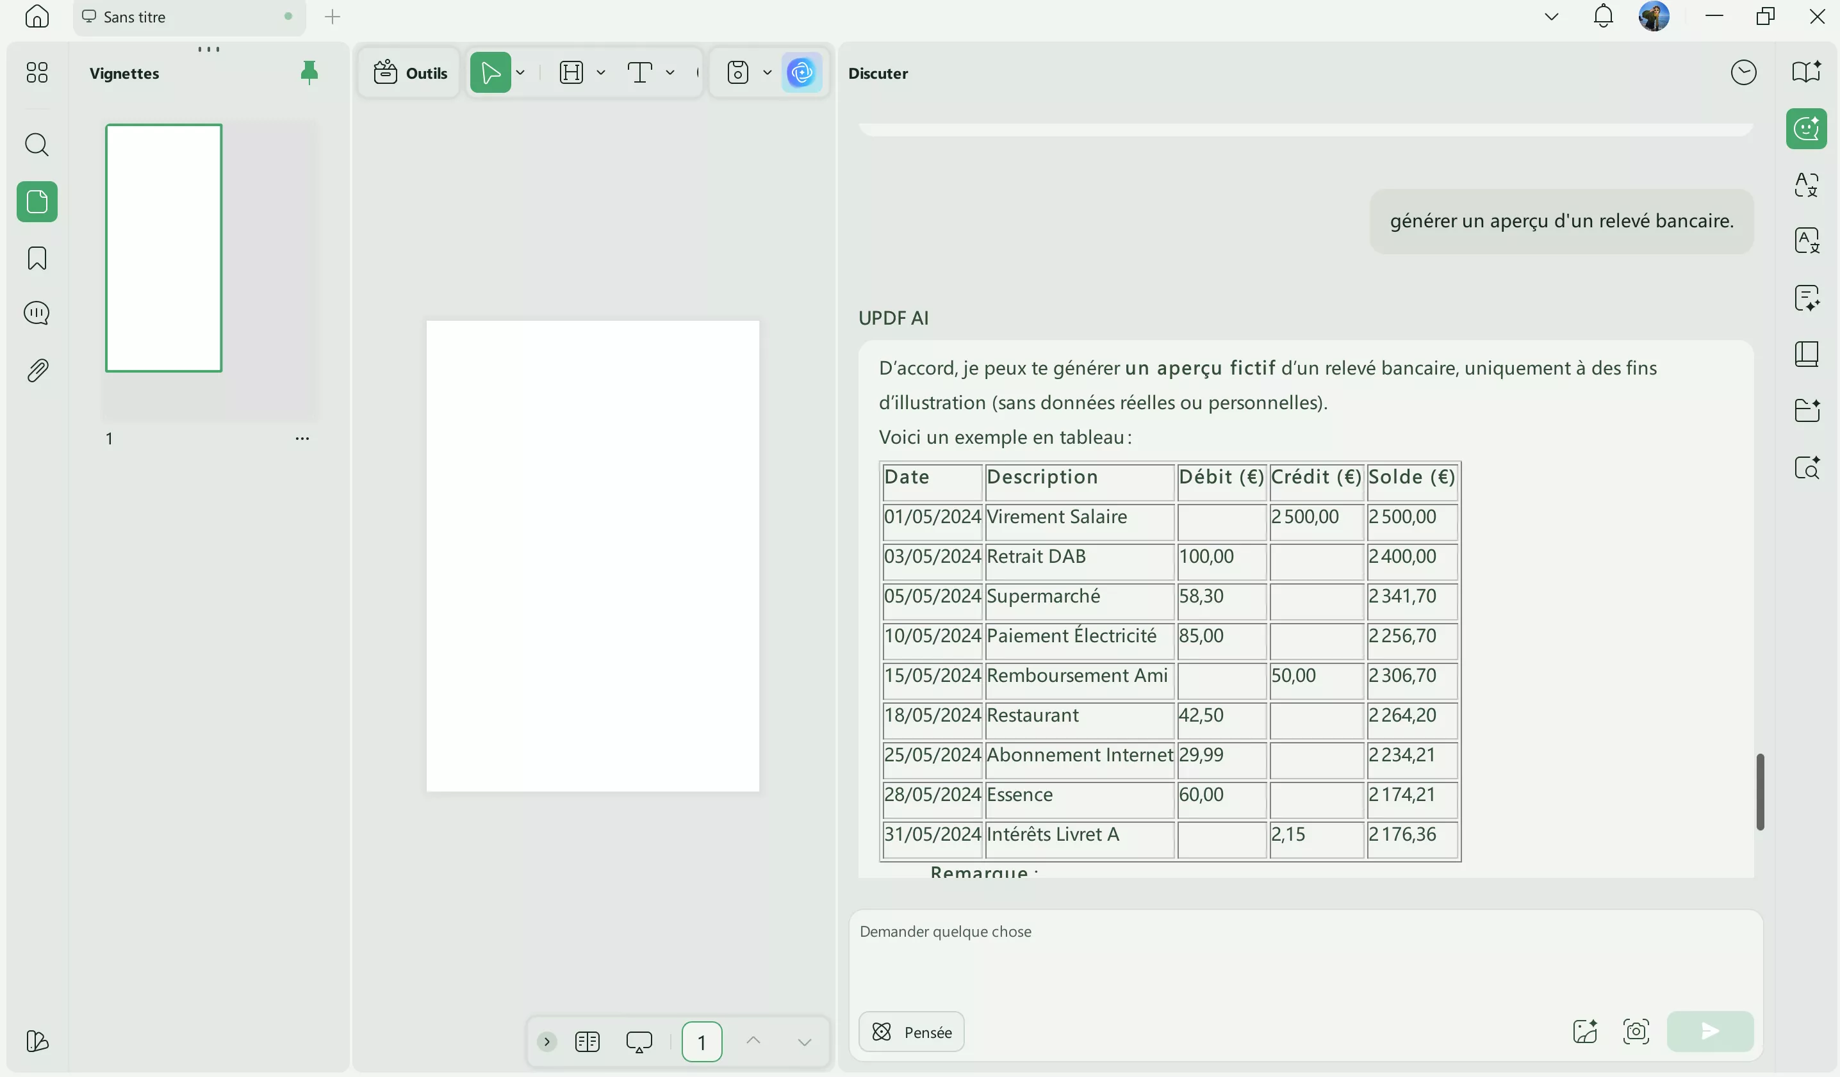
Task: Toggle the slideshow presentation mode
Action: coord(639,1042)
